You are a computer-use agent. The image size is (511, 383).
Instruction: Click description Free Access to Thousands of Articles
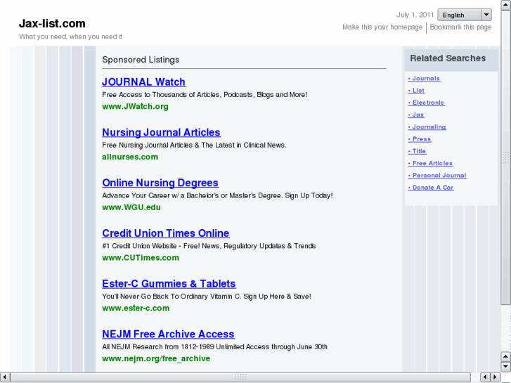coord(205,95)
